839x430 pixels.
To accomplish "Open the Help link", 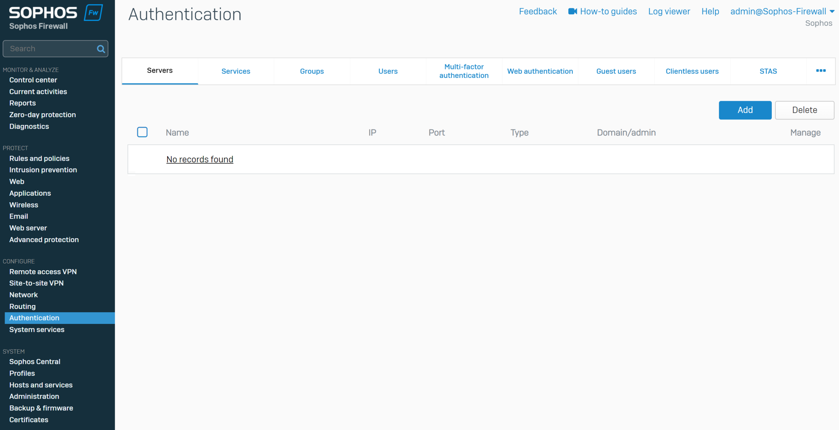I will 710,11.
